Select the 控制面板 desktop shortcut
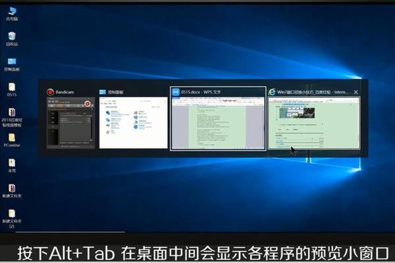Image resolution: width=395 pixels, height=263 pixels. click(12, 62)
